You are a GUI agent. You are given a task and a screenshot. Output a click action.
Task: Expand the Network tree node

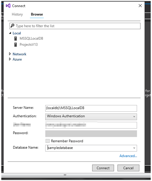pyautogui.click(x=10, y=54)
